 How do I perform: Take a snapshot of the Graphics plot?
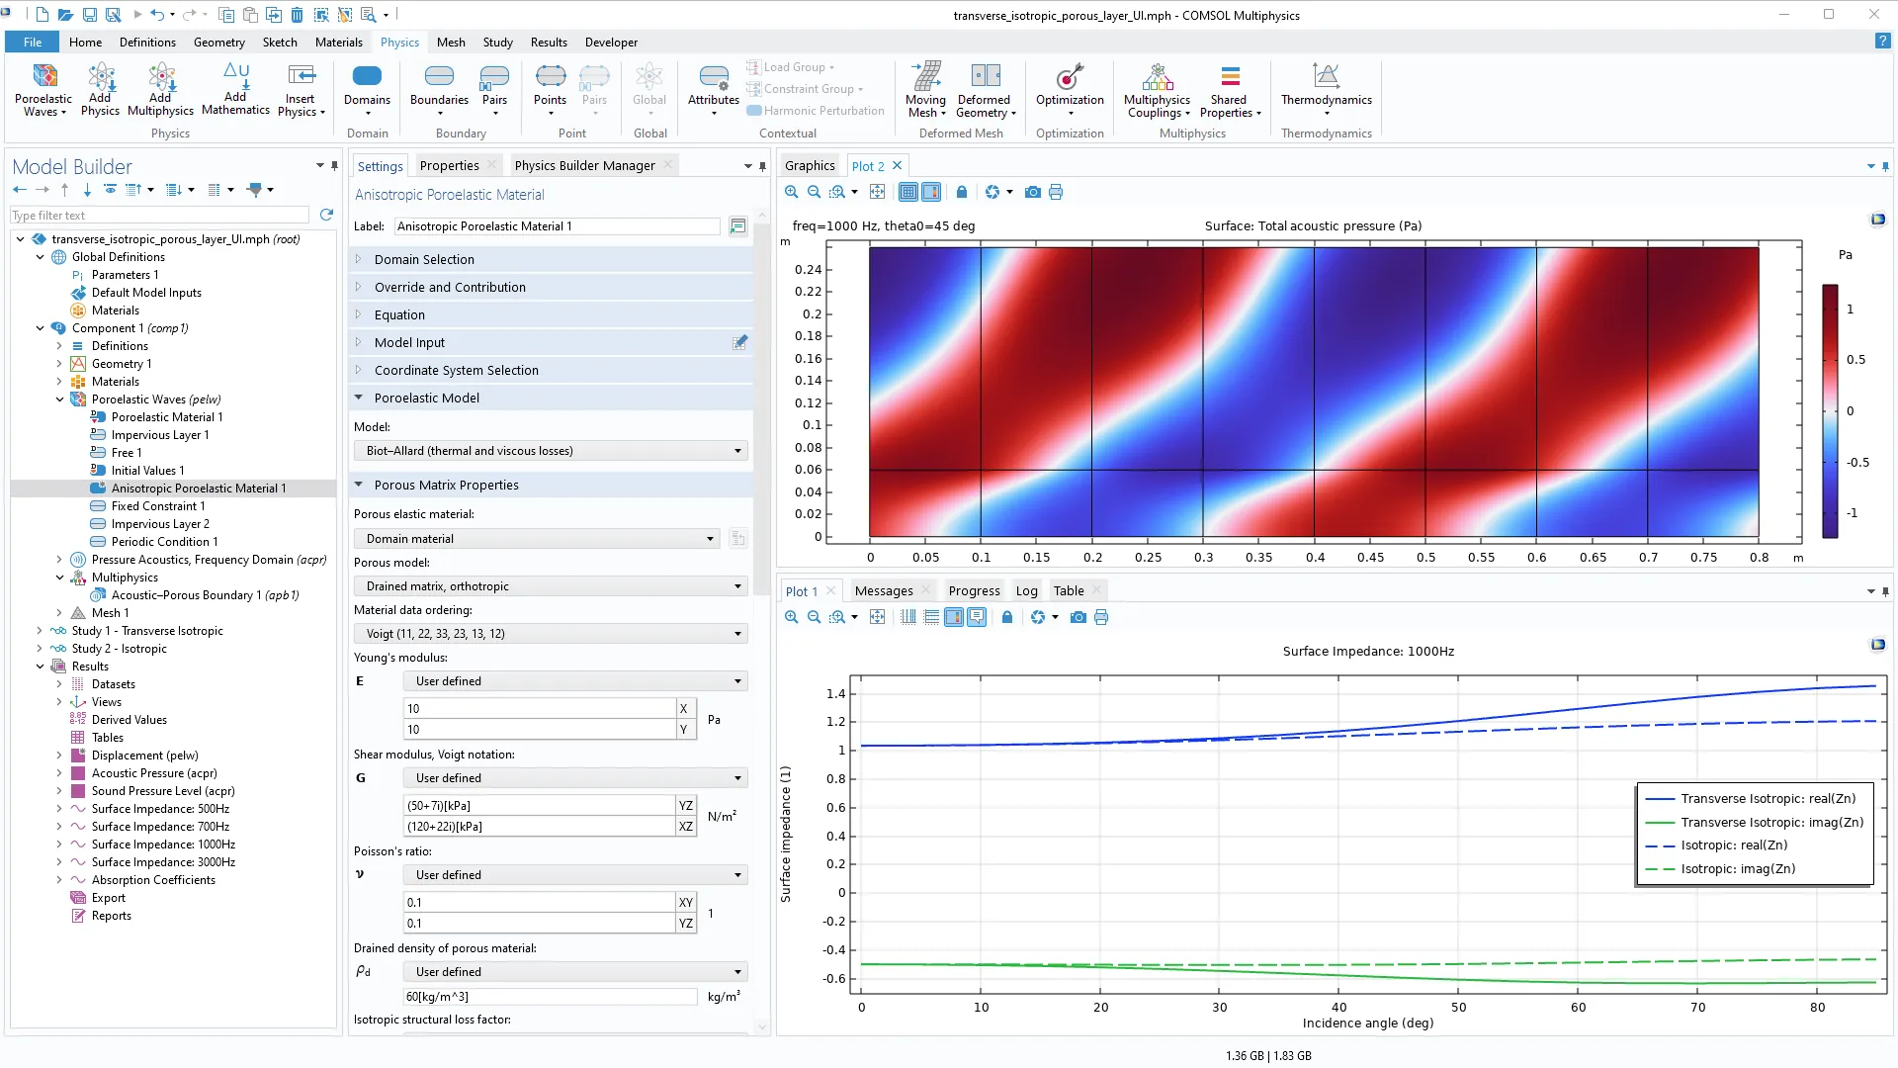pyautogui.click(x=1032, y=192)
